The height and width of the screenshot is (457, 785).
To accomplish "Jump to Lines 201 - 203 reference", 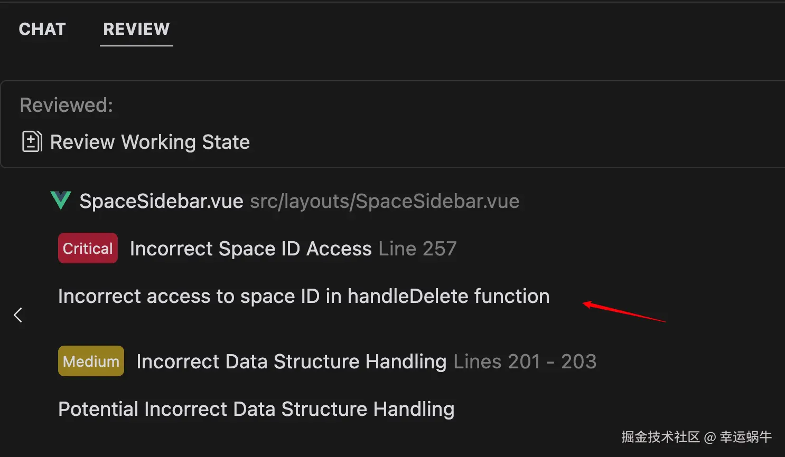I will tap(525, 361).
